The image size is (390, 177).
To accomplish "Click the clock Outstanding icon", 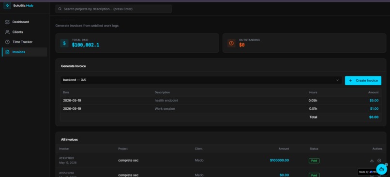I will pos(231,43).
